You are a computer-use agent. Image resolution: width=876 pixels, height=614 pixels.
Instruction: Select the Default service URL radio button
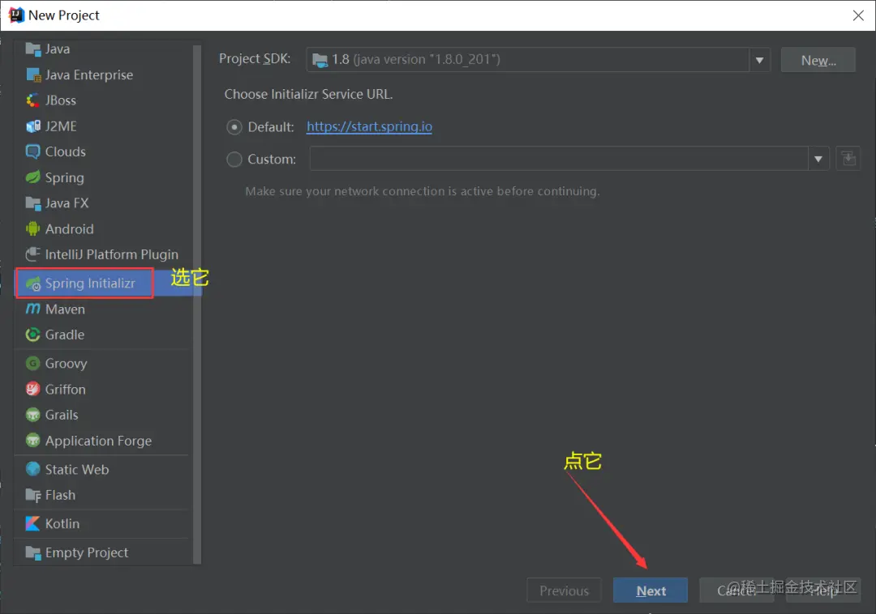pyautogui.click(x=234, y=127)
